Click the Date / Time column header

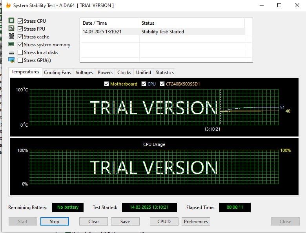[110, 23]
